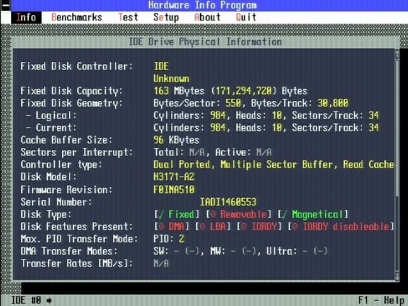Click the scrollbar down arrow of info panel
408x306 pixels.
pos(397,275)
